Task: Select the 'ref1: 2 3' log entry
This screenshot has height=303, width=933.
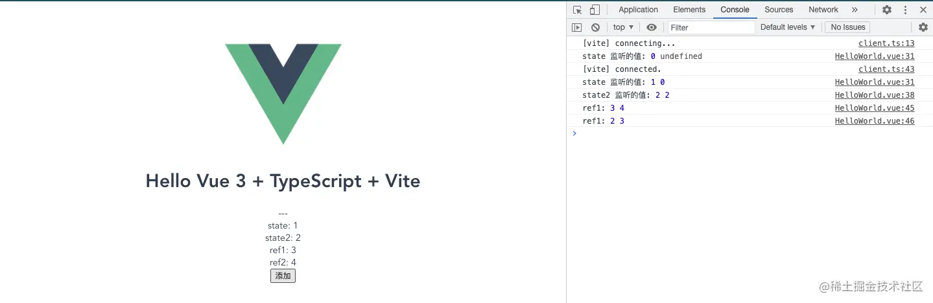Action: point(604,121)
